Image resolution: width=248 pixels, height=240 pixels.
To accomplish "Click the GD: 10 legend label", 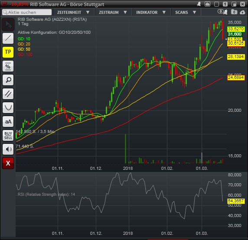I will 24,39.
